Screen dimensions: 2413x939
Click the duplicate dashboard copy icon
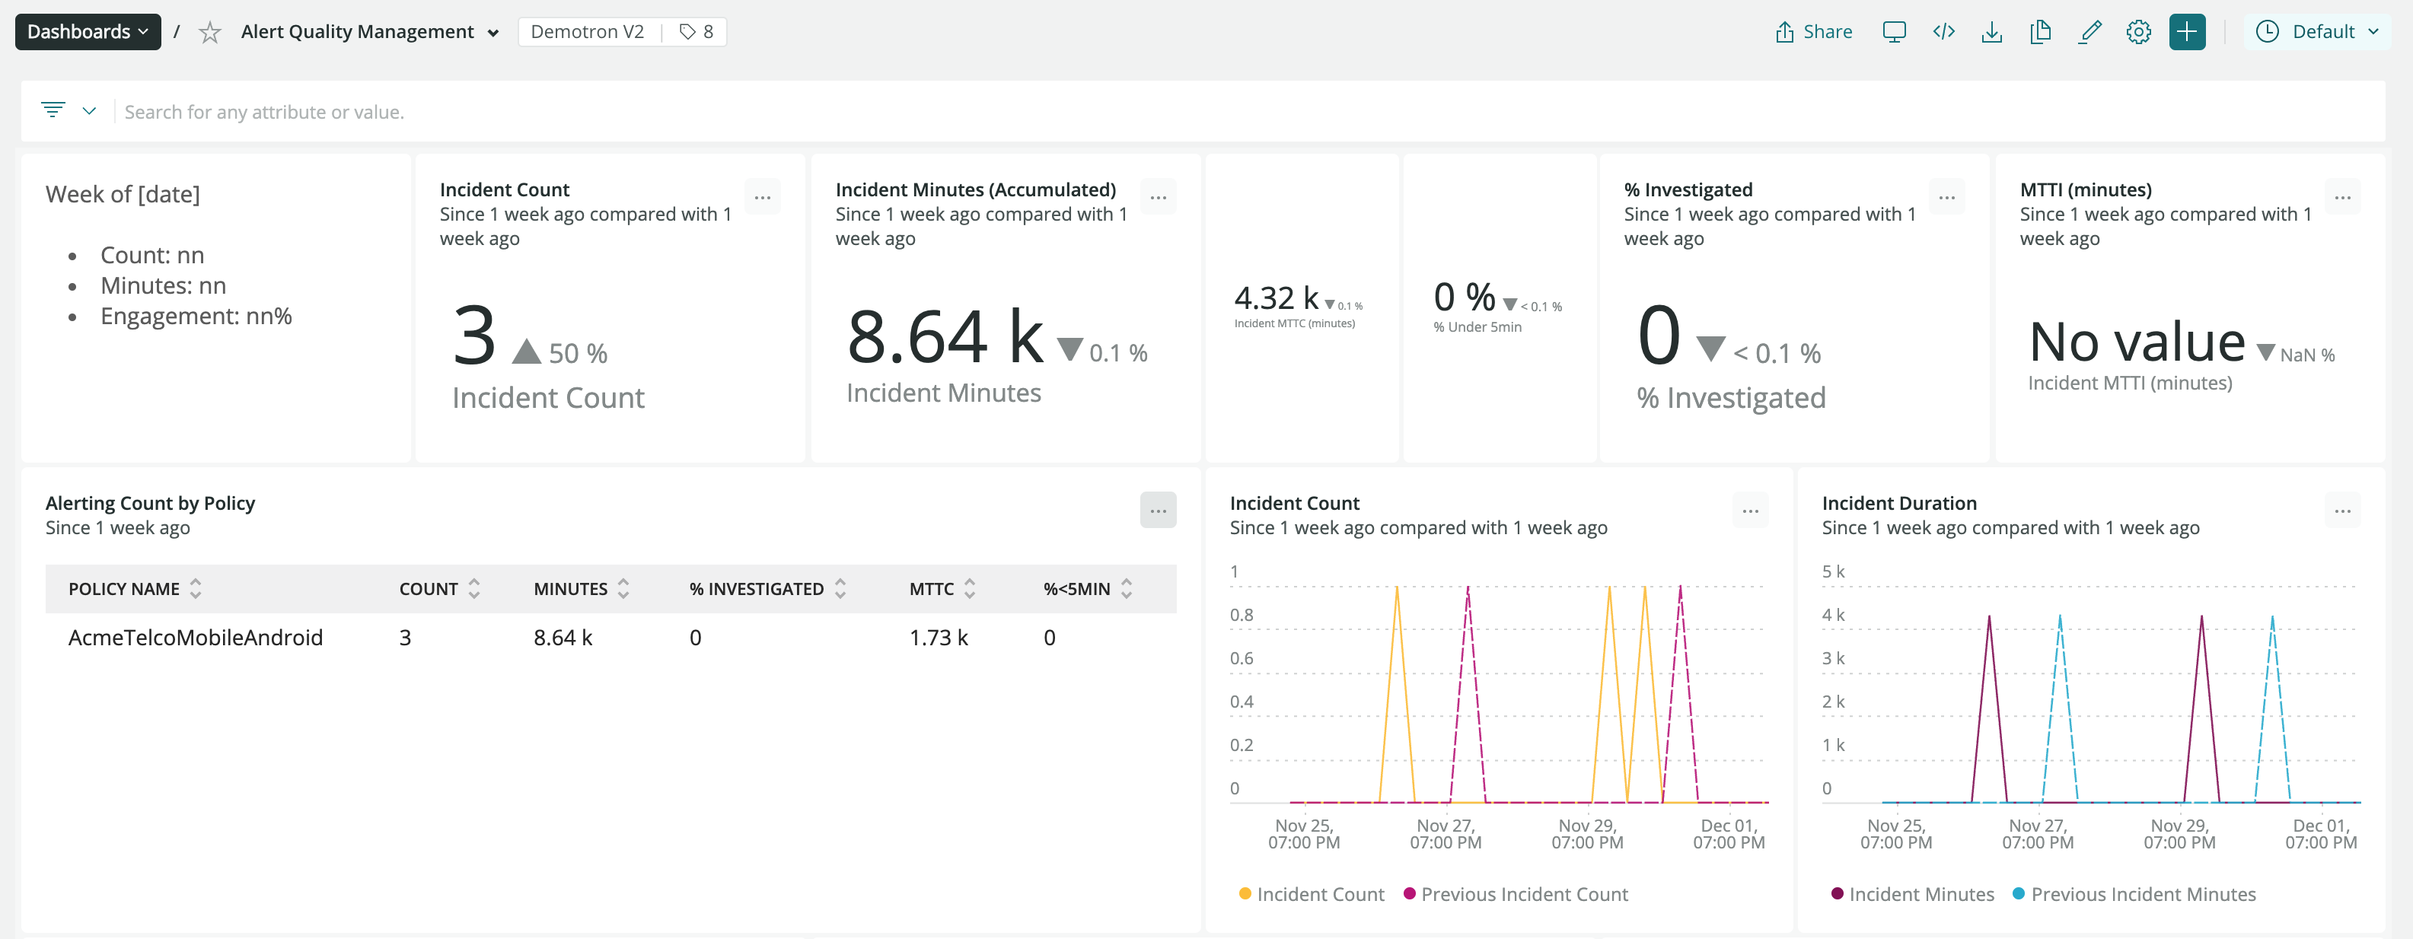click(2040, 32)
